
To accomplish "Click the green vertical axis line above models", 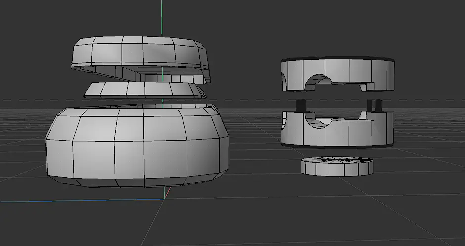I will tap(162, 17).
